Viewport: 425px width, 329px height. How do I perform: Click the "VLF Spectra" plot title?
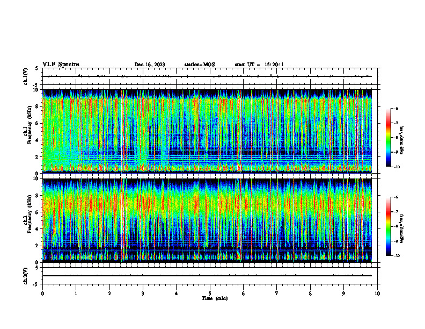pyautogui.click(x=61, y=65)
